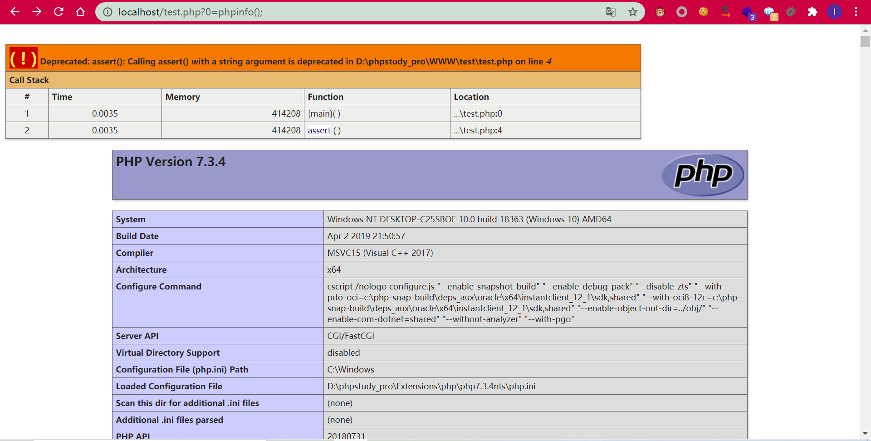Open the IP lookup extension icon
The image size is (871, 441).
(x=770, y=13)
